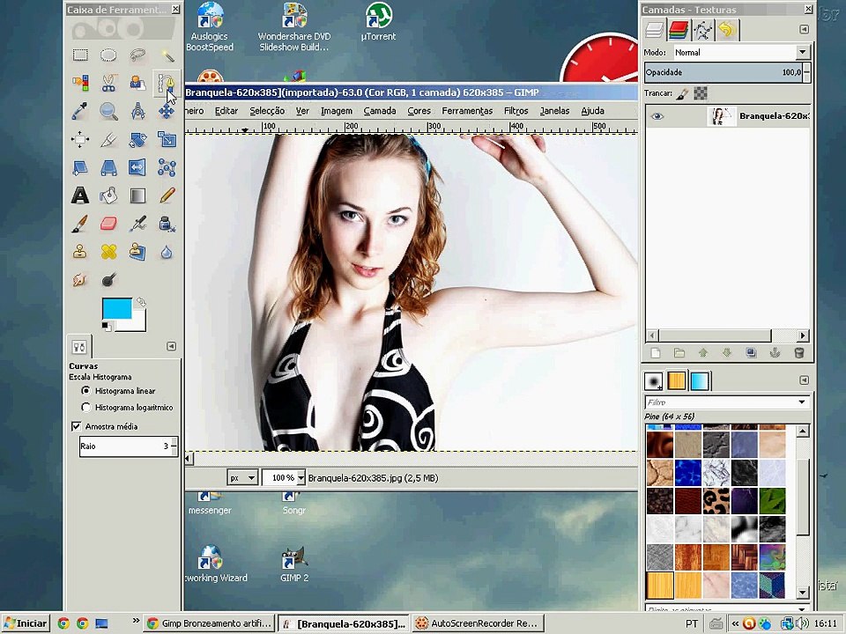Select the Eraser tool

pos(108,223)
